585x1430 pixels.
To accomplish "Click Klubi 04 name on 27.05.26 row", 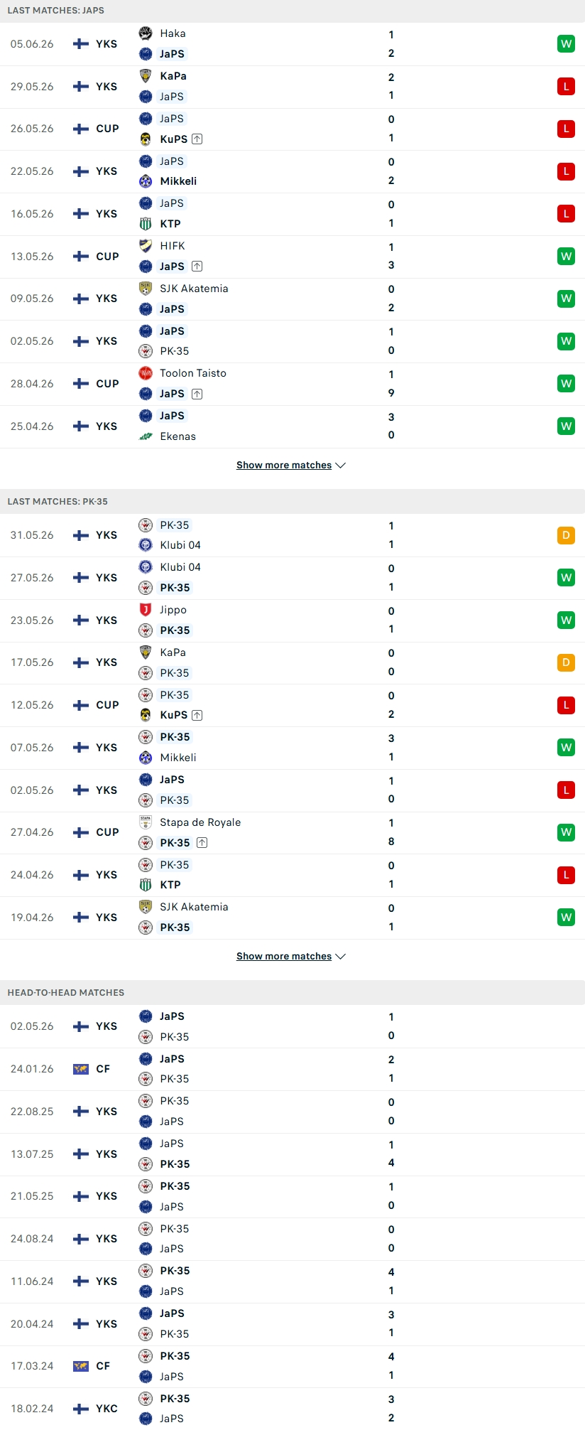I will (x=180, y=567).
